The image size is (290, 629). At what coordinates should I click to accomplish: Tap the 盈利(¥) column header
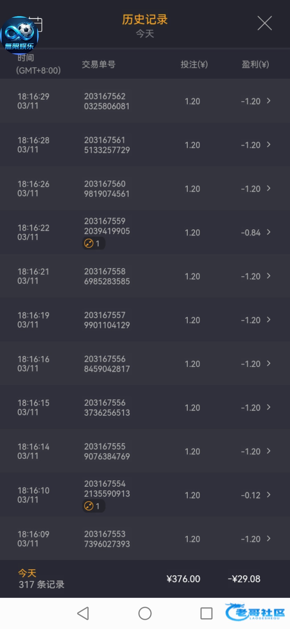pyautogui.click(x=255, y=65)
